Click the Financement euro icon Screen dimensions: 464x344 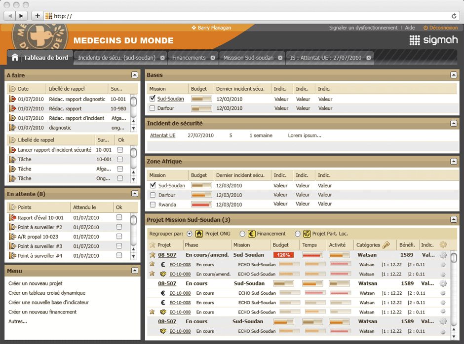[251, 234]
